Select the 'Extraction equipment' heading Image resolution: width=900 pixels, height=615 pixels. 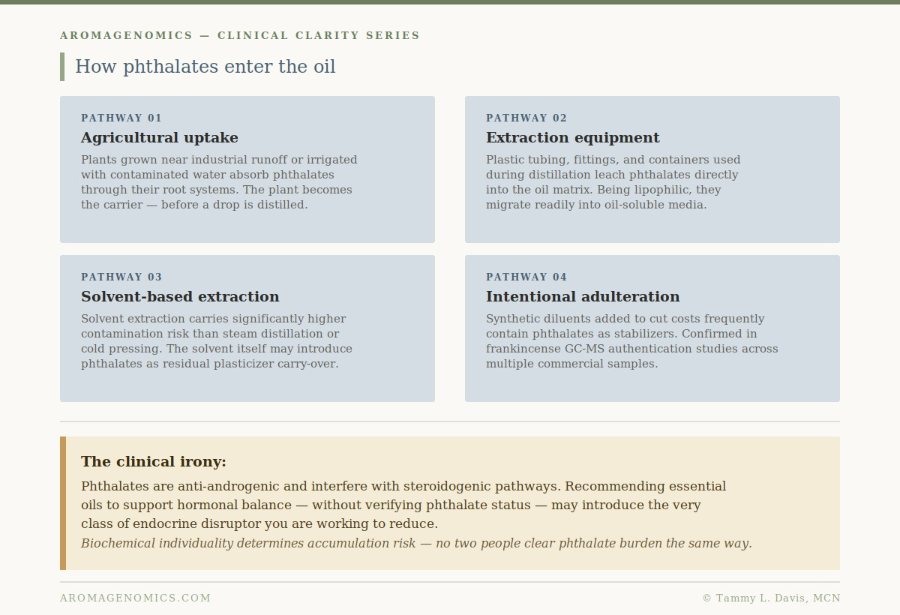tap(573, 138)
